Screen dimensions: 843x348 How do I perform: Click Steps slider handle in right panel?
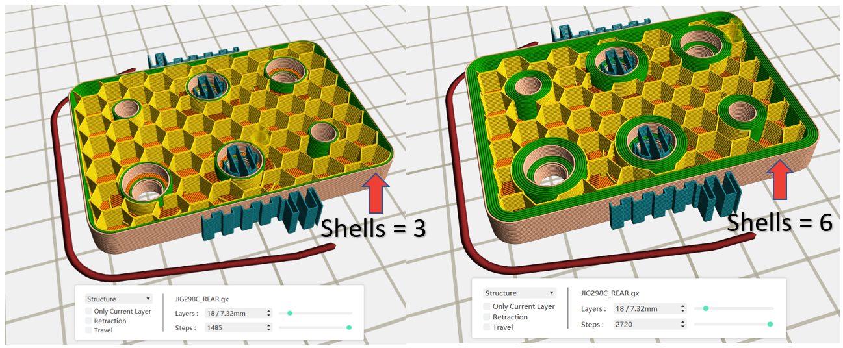770,323
